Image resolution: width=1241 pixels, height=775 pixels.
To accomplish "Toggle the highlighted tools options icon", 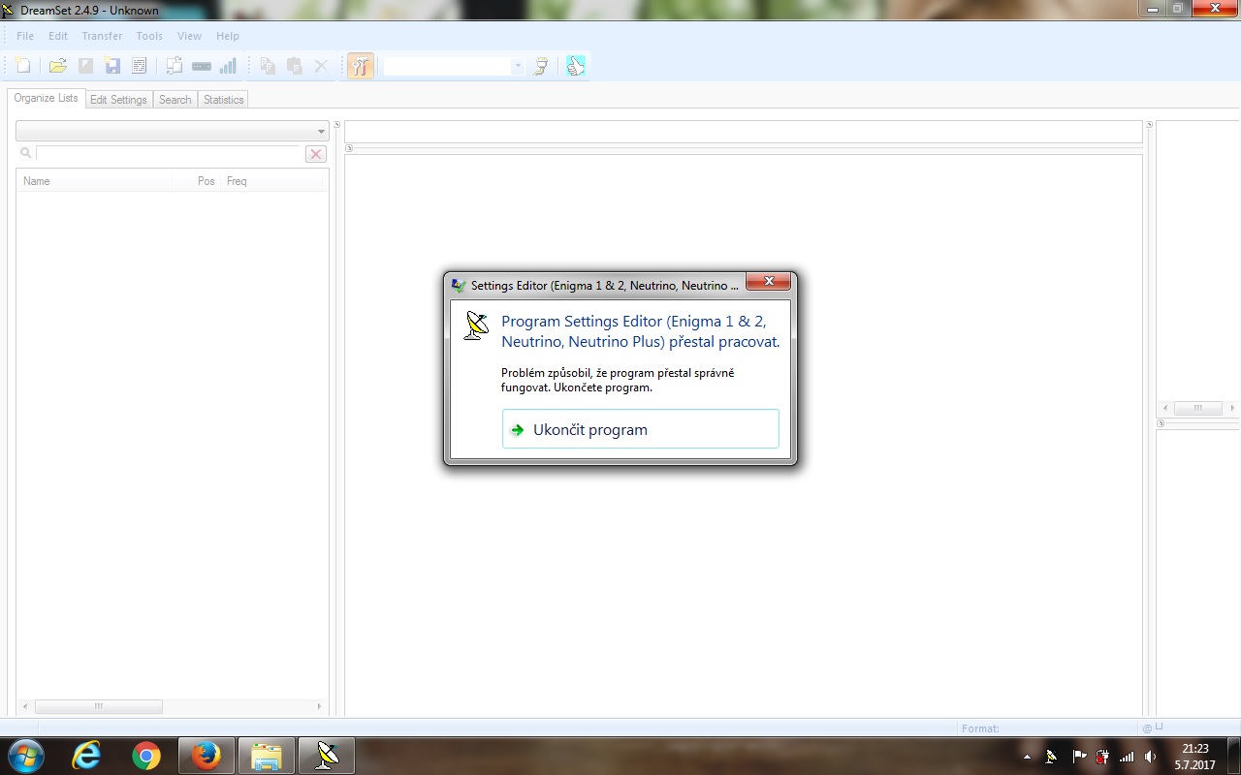I will point(361,66).
